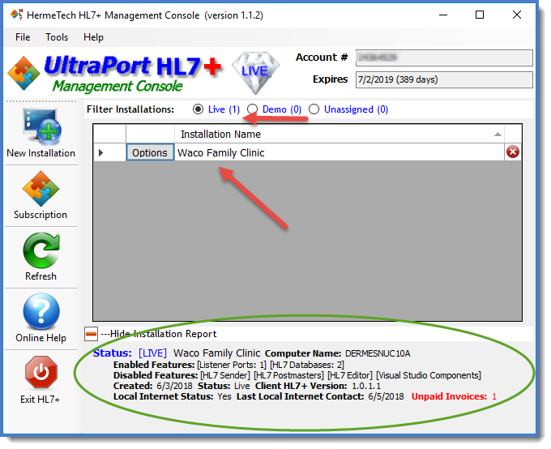Click the Enabled Features line

click(x=229, y=365)
